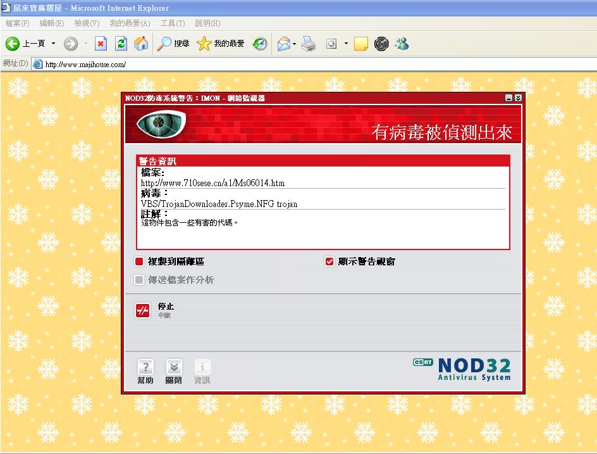597x454 pixels.
Task: Click the 幫助 help label in NOD32
Action: click(x=145, y=381)
